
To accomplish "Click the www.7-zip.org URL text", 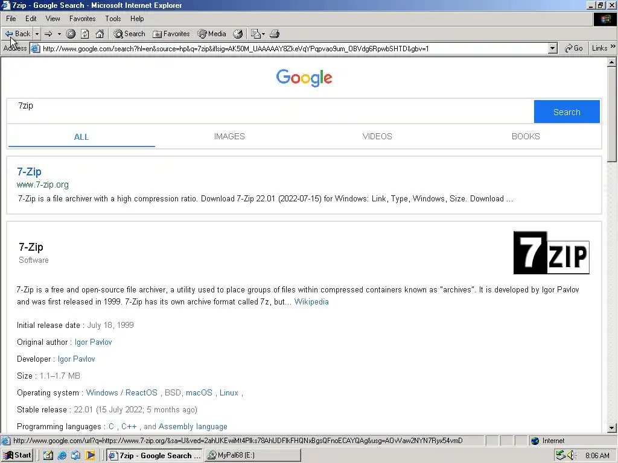I will [43, 184].
